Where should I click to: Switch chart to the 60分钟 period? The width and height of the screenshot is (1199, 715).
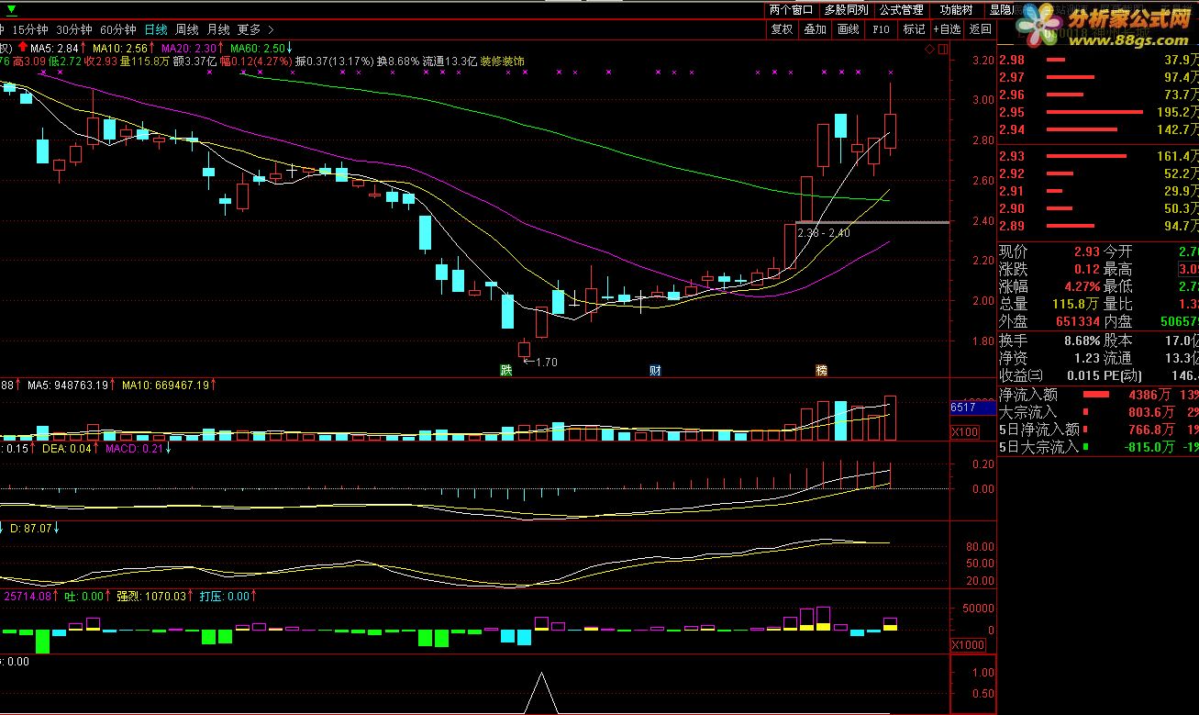[118, 29]
